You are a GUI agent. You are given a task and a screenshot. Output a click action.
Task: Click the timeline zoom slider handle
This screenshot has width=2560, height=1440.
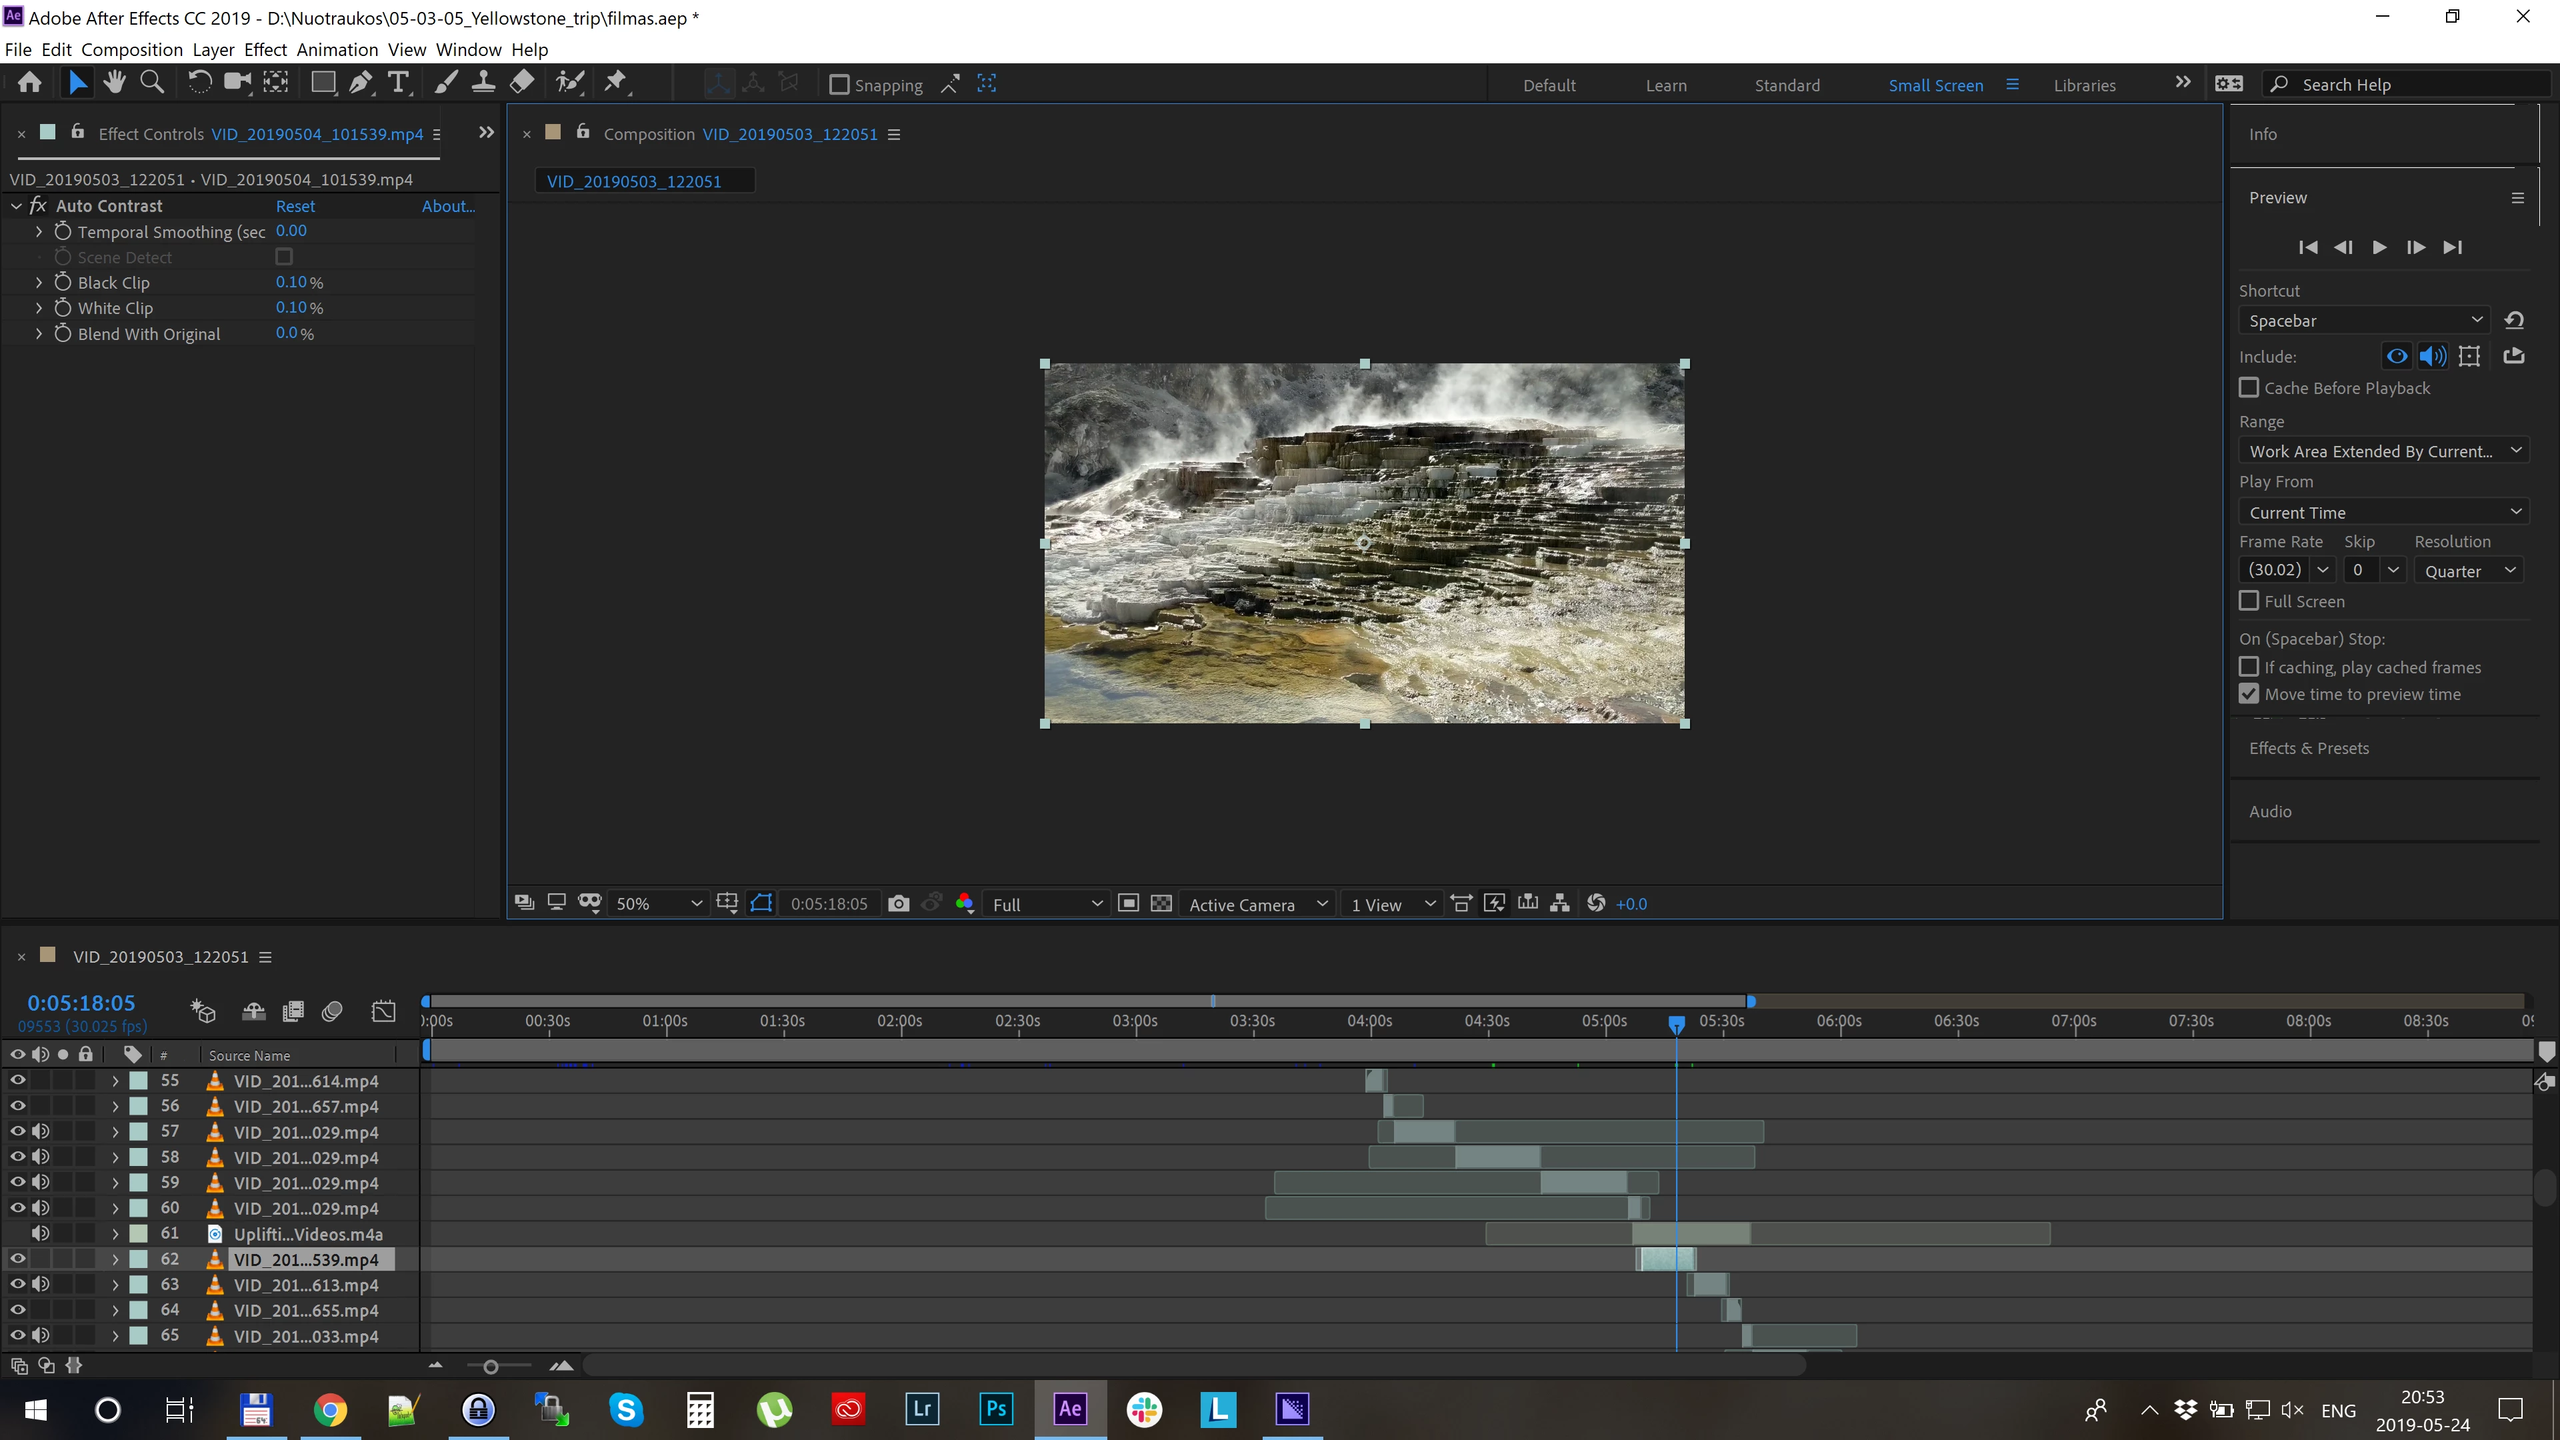(x=490, y=1367)
